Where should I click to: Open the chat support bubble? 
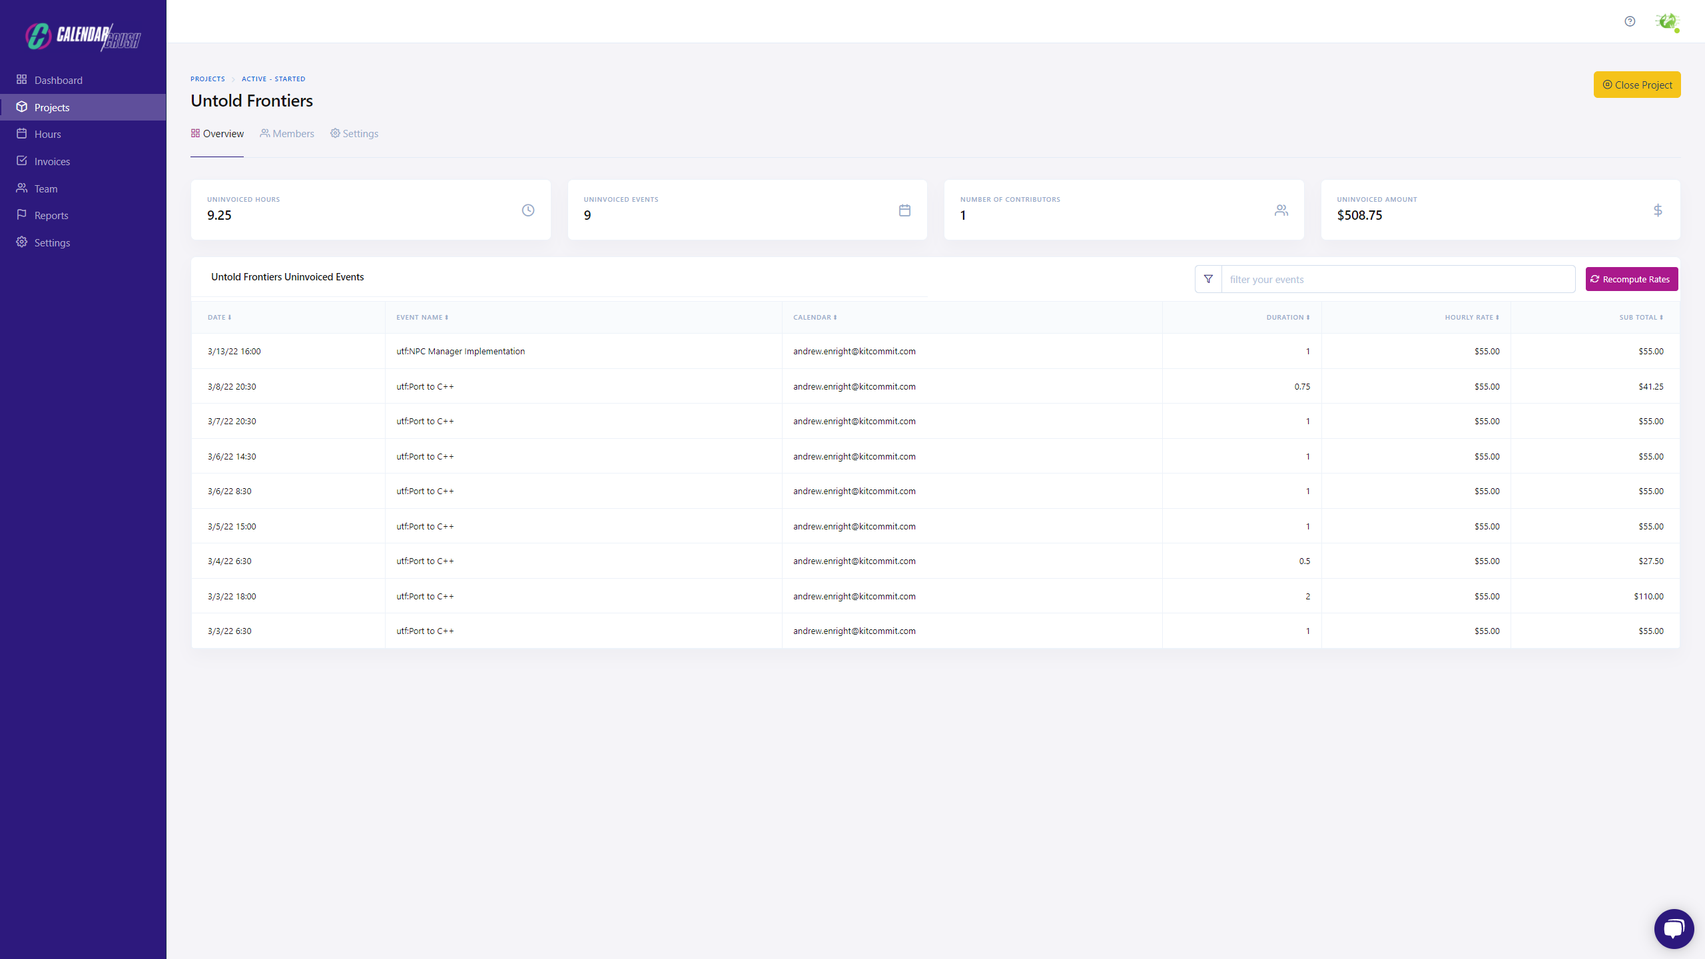(1673, 928)
